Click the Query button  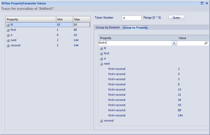[x=176, y=18]
